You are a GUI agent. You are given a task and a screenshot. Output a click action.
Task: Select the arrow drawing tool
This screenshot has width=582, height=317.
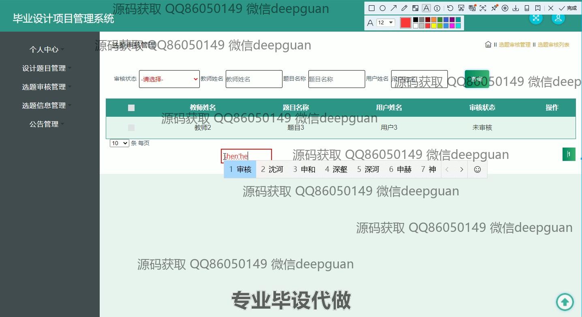tap(393, 8)
